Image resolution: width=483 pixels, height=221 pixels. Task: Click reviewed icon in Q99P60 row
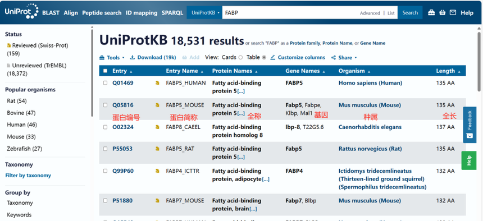click(157, 171)
